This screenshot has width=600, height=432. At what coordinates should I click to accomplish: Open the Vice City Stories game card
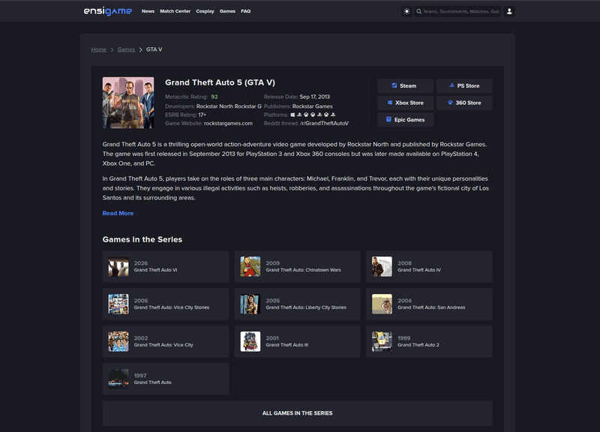pyautogui.click(x=166, y=304)
